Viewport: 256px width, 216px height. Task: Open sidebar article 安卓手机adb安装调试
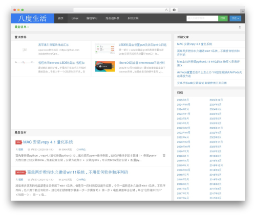(x=202, y=83)
